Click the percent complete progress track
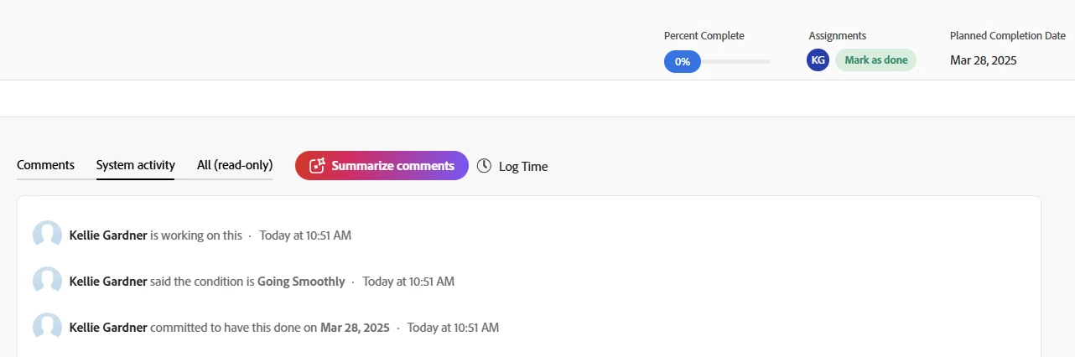The width and height of the screenshot is (1075, 357). click(x=735, y=61)
